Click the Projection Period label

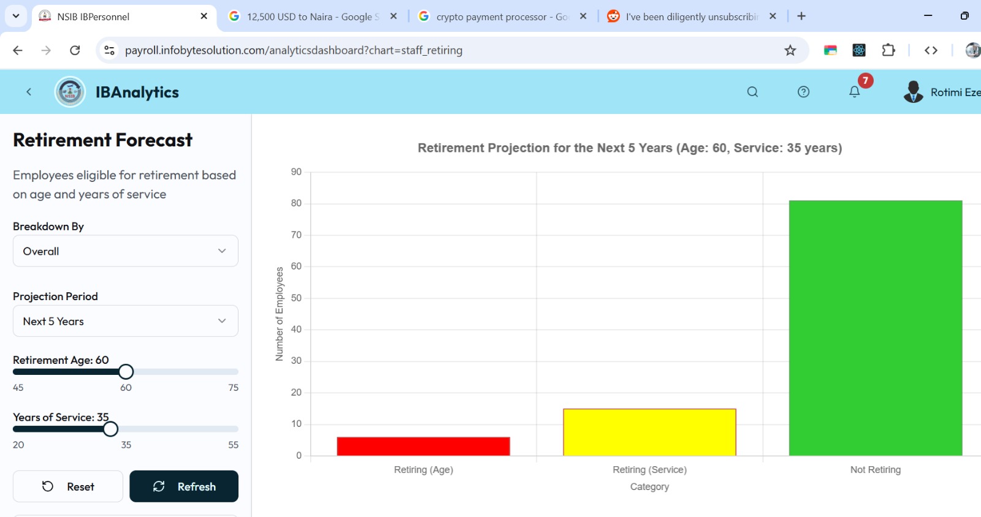point(55,296)
